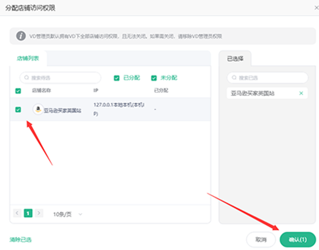Go to the next page arrow

(39, 213)
